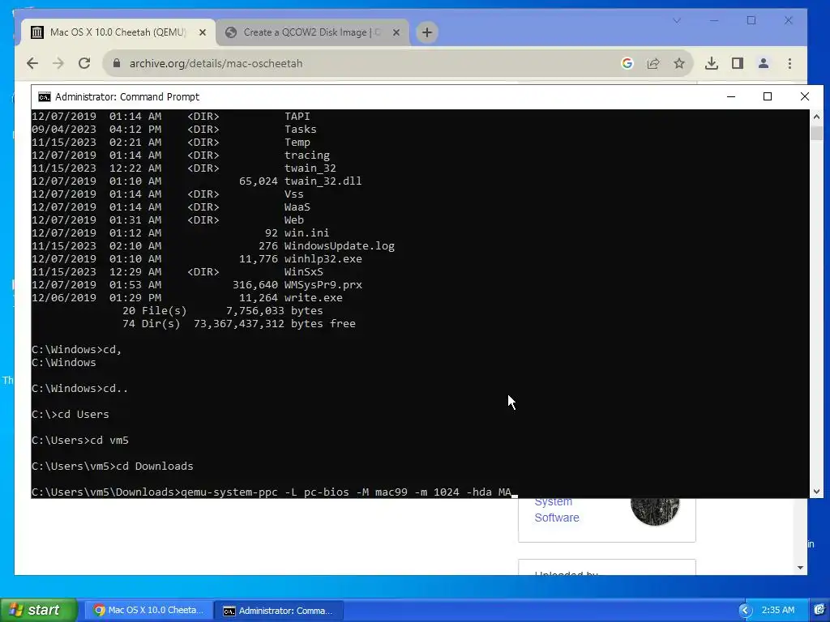Maximize the Chrome browser window

click(x=751, y=20)
